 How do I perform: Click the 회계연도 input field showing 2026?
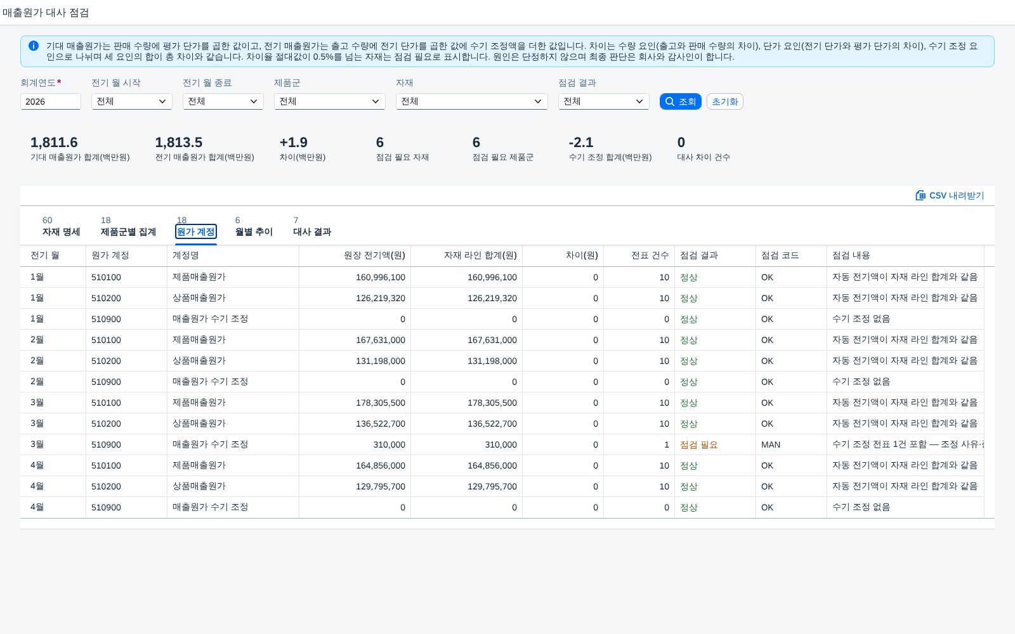pos(51,101)
